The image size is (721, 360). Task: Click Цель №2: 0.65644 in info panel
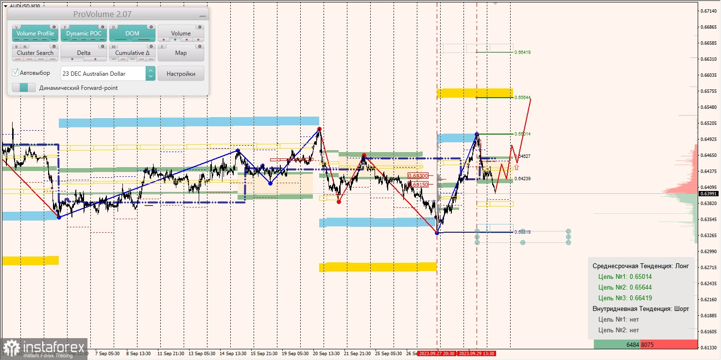625,287
